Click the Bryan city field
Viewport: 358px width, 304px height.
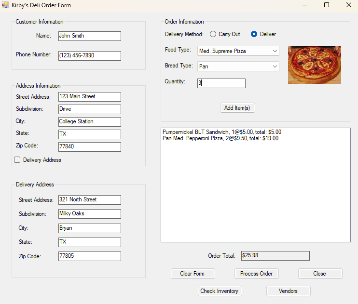coord(90,228)
